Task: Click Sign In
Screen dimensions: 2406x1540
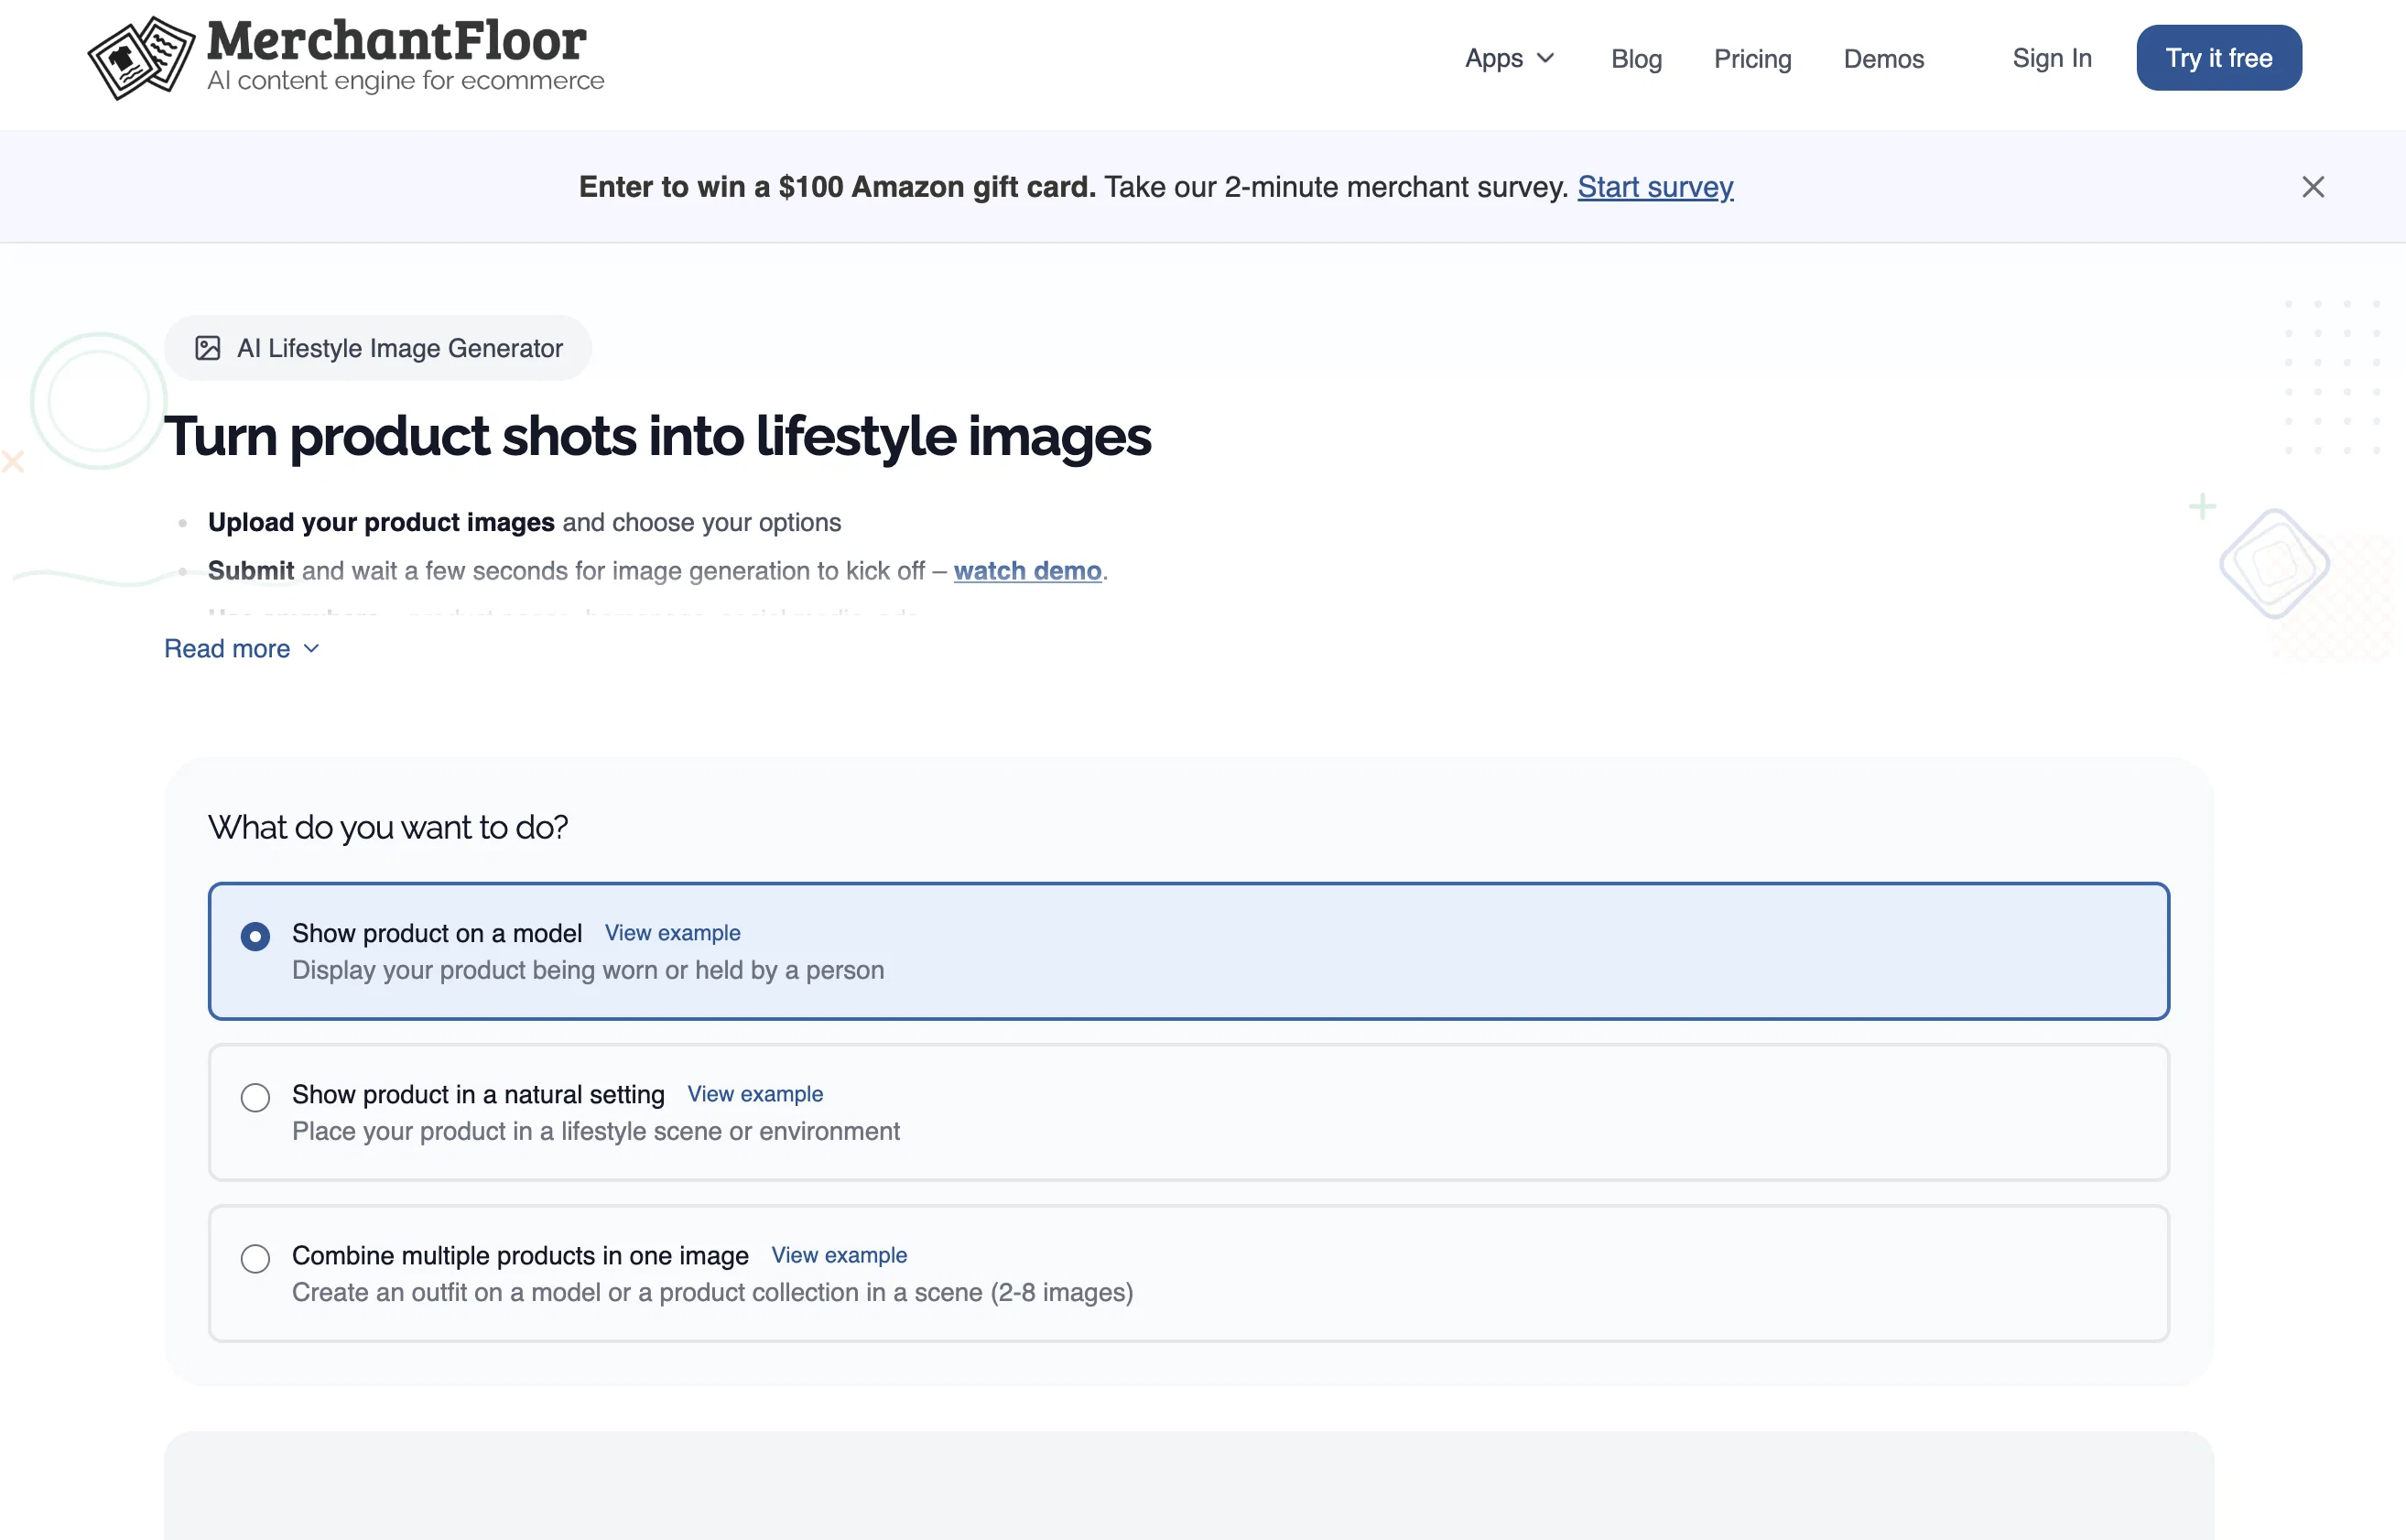Action: [2052, 58]
